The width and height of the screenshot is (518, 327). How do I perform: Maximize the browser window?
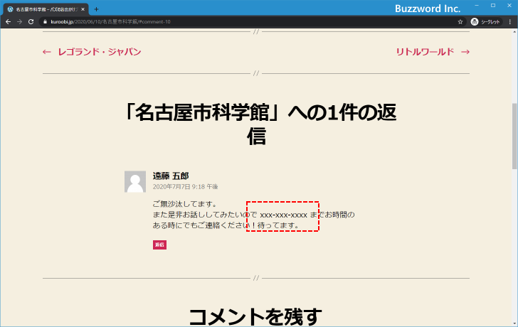tap(493, 5)
